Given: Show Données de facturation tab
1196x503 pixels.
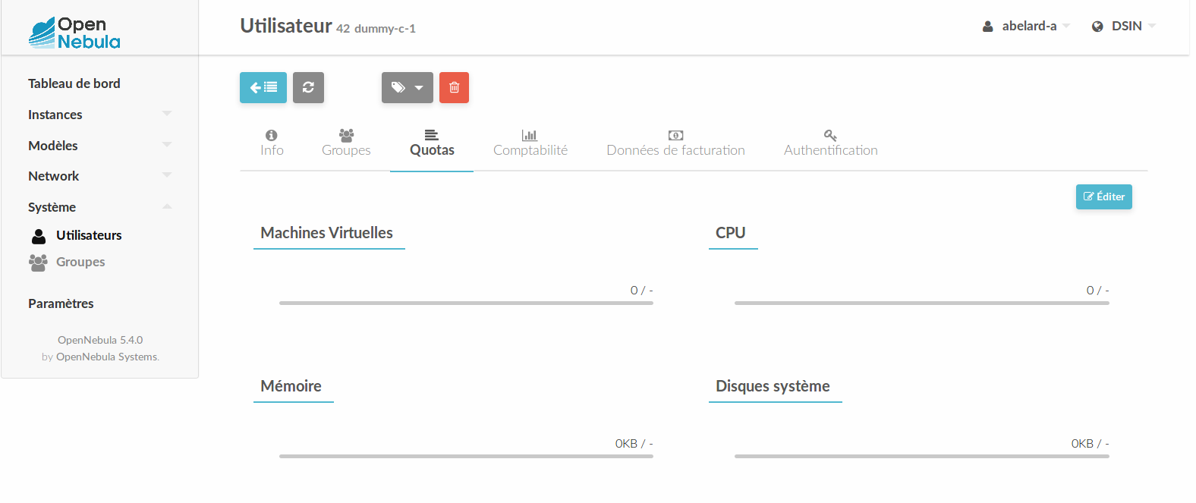Looking at the screenshot, I should [675, 143].
